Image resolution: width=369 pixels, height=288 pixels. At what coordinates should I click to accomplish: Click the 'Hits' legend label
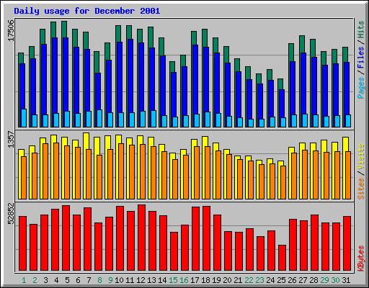click(x=361, y=30)
